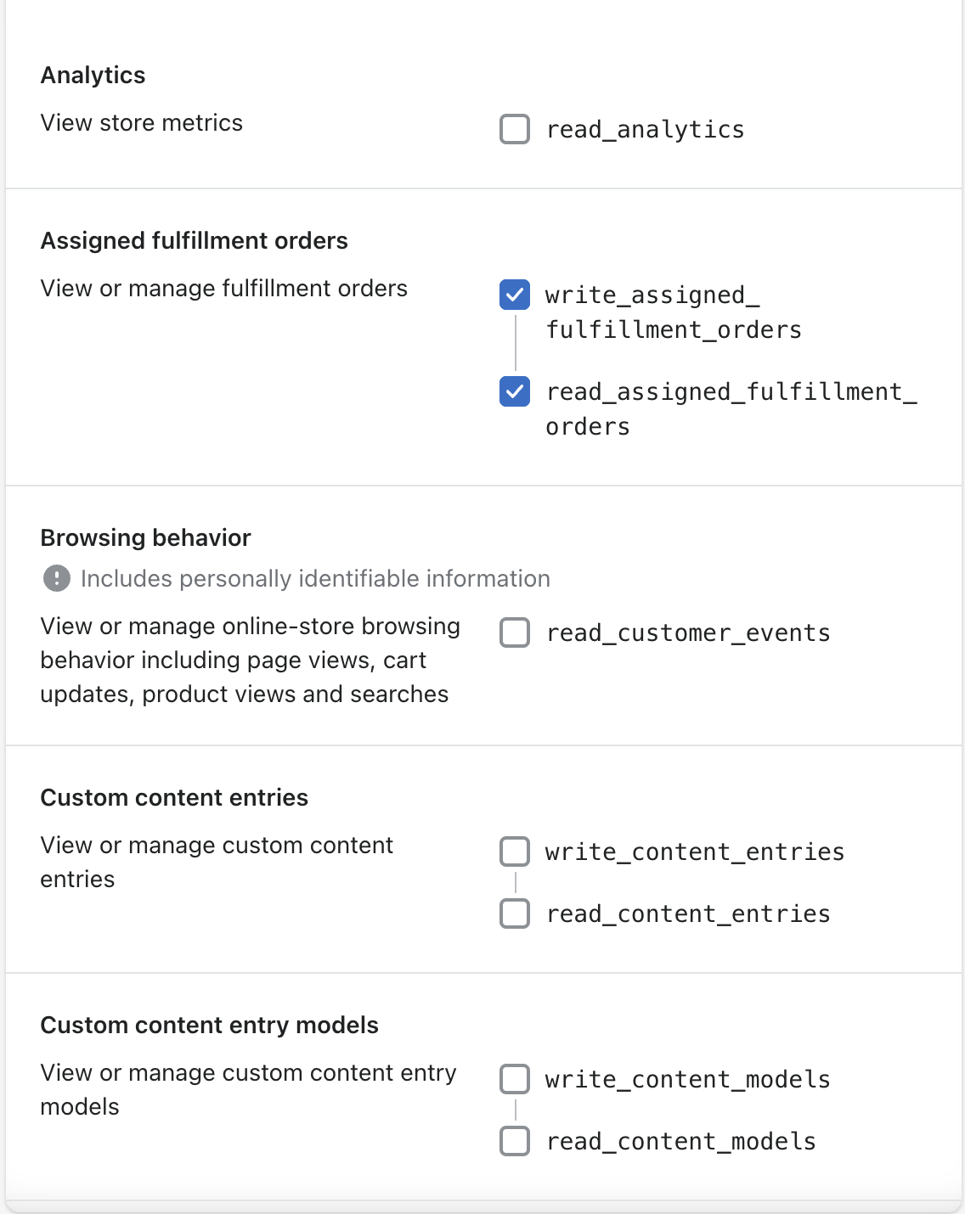Check the read_content_entries checkbox
This screenshot has width=965, height=1214.
515,913
